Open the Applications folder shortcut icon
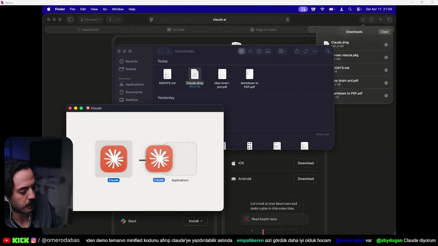The width and height of the screenshot is (438, 246). pyautogui.click(x=180, y=159)
